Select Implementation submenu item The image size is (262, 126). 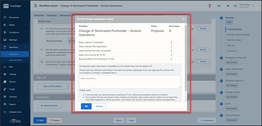[x=15, y=60]
